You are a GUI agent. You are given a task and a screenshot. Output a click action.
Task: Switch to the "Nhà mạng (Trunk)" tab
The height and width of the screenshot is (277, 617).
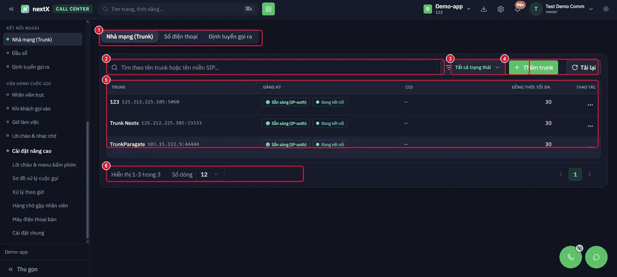pyautogui.click(x=130, y=37)
